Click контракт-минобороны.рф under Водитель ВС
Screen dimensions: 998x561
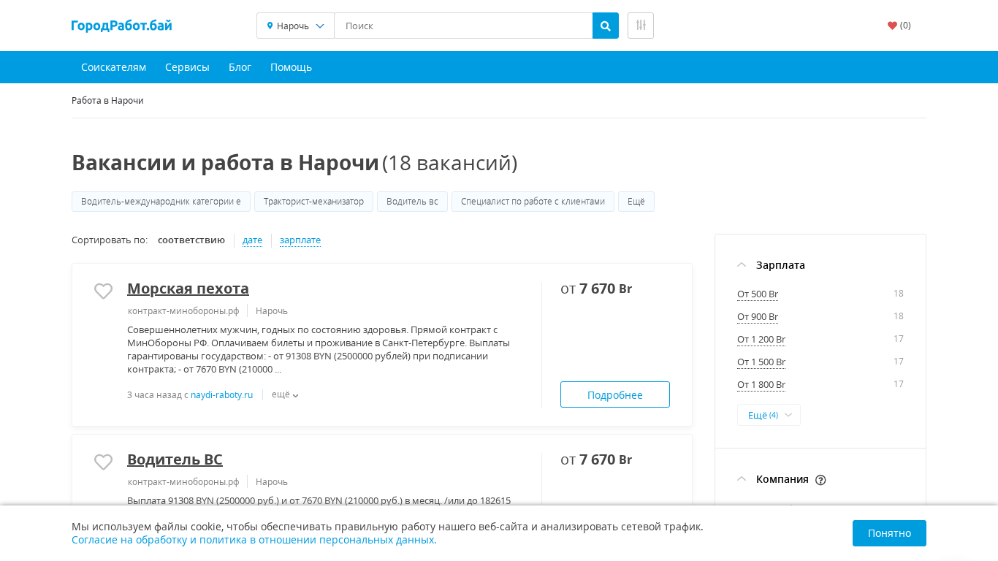click(183, 482)
